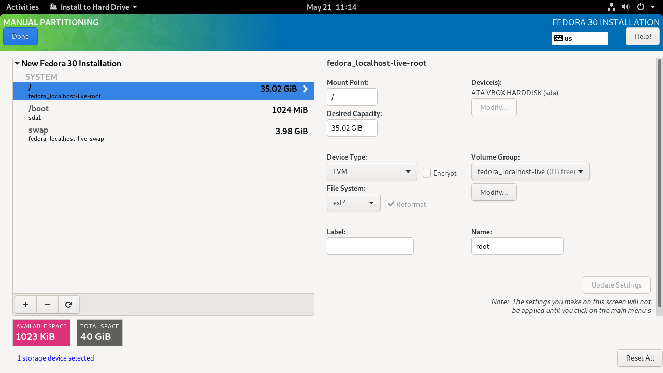Click the Mount Point input field

(x=352, y=97)
